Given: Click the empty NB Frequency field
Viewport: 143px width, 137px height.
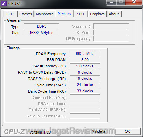Looking at the screenshot, I should point(111,39).
